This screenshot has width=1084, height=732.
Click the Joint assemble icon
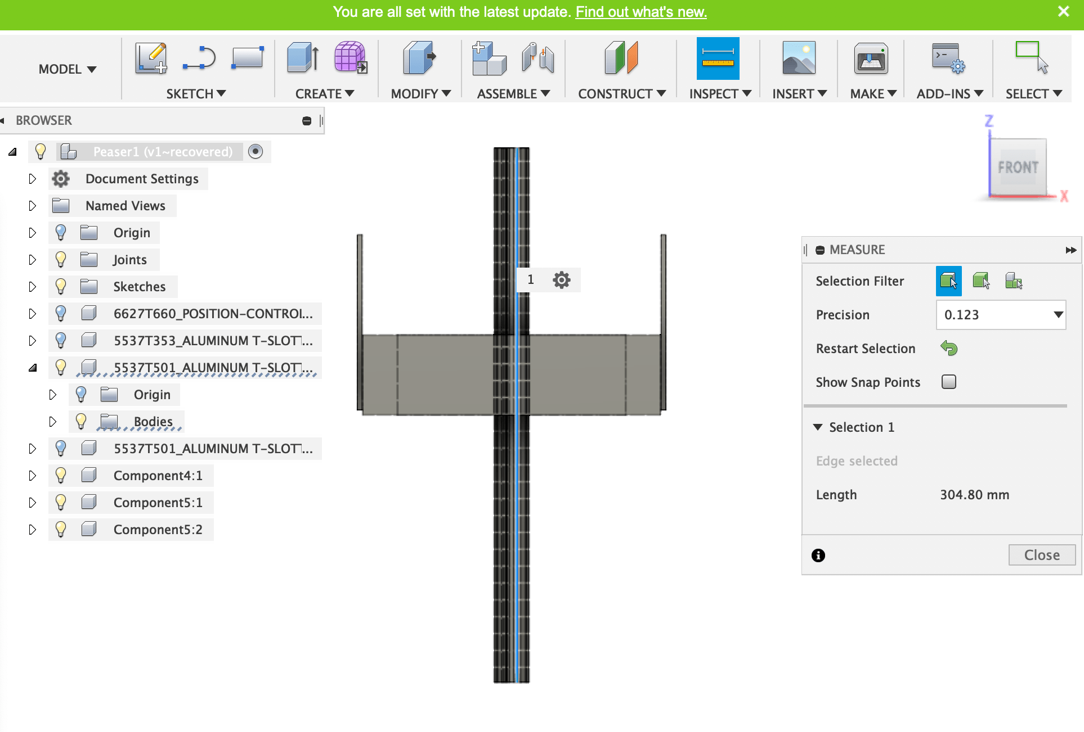click(x=537, y=58)
